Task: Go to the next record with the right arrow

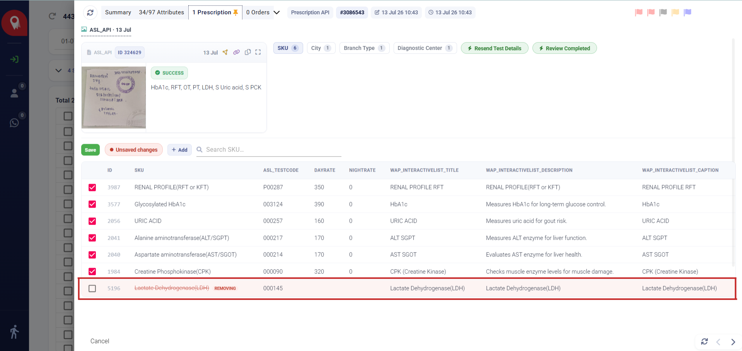Action: coord(733,342)
